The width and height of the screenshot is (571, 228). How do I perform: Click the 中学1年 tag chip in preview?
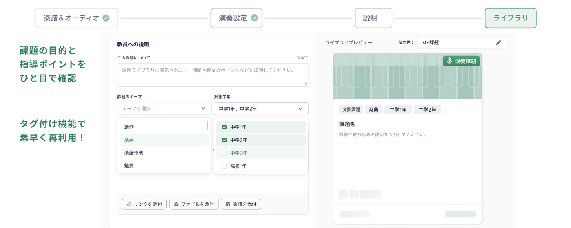[x=398, y=110]
